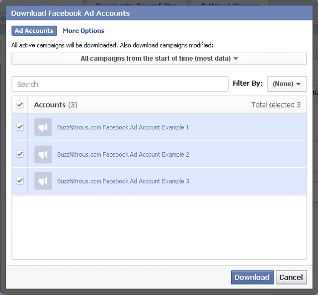Open the Filter By (None) dropdown
This screenshot has width=318, height=295.
[x=287, y=84]
